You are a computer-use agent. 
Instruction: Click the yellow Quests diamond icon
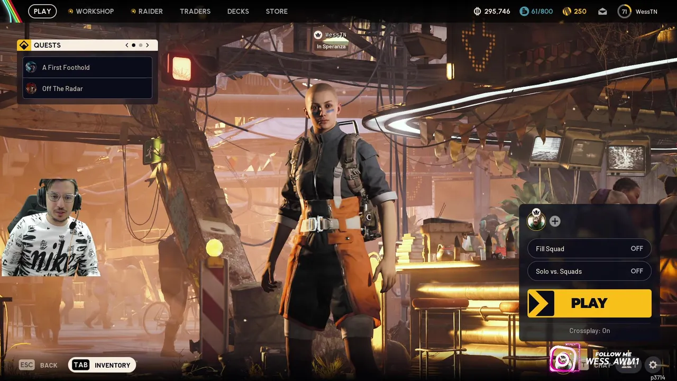(24, 45)
